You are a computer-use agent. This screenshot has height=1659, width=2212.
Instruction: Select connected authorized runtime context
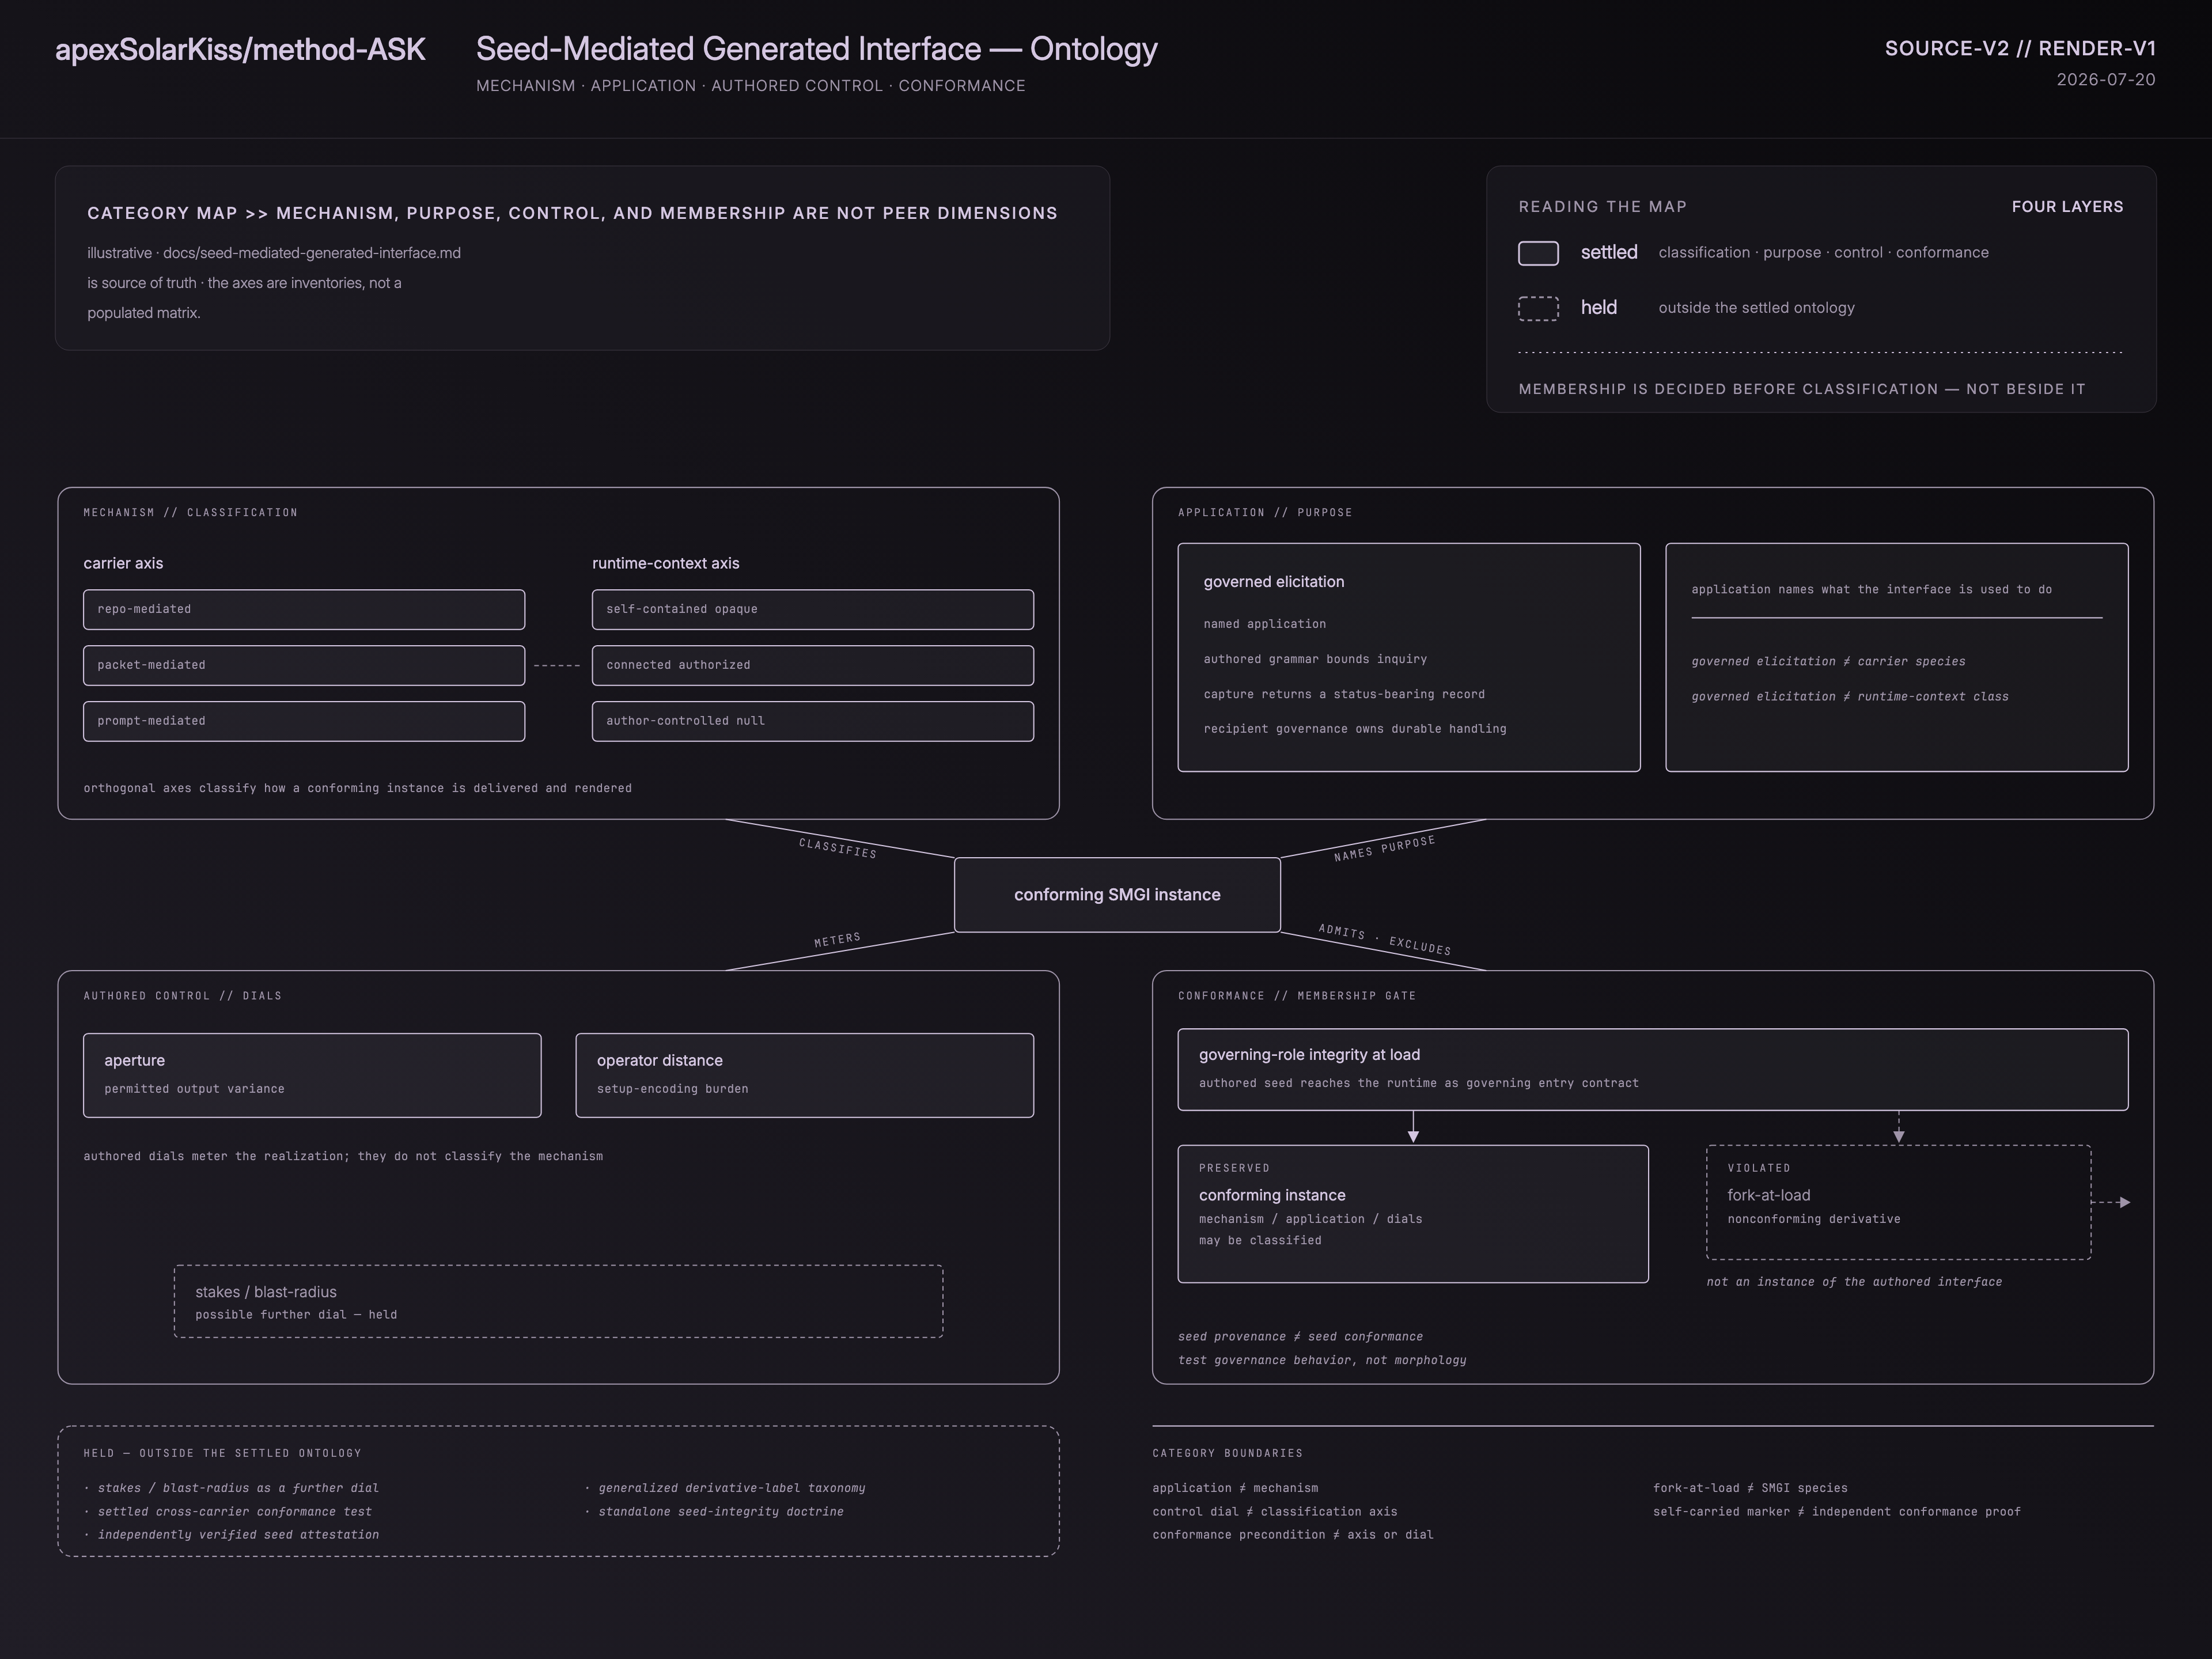point(813,665)
